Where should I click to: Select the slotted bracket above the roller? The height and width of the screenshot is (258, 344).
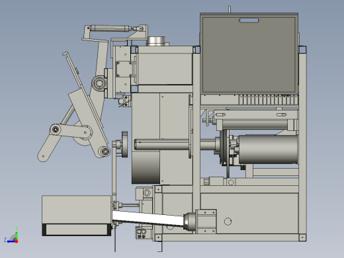coord(256,115)
